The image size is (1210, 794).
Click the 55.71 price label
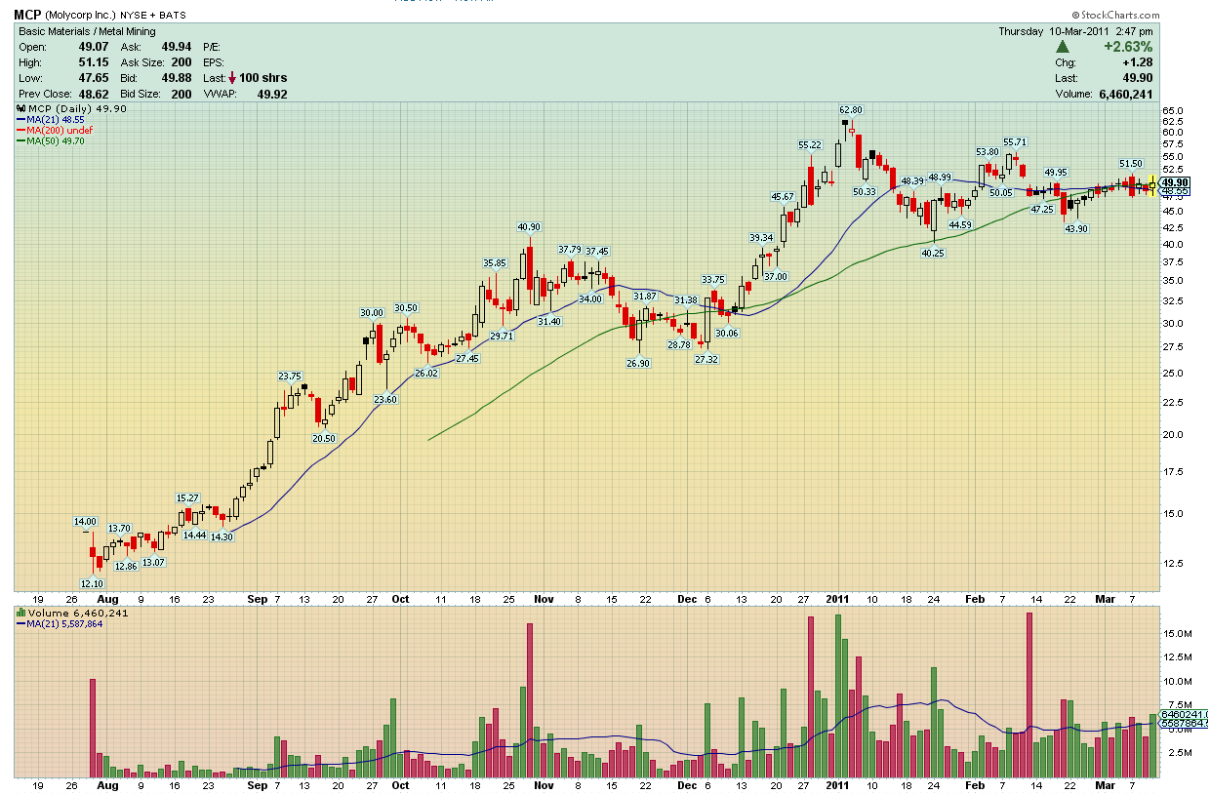1015,141
